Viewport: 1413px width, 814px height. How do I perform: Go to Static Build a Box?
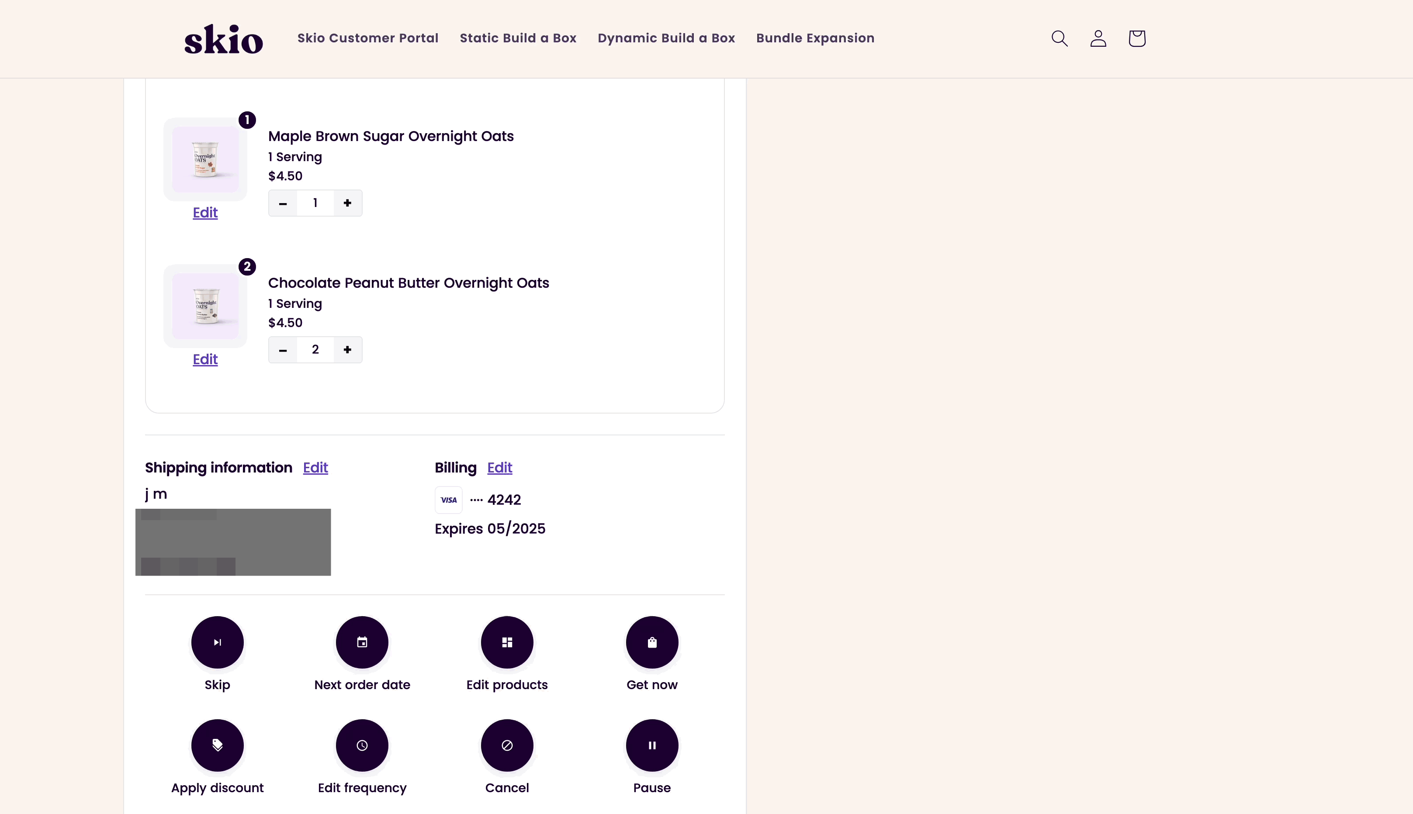pos(518,38)
